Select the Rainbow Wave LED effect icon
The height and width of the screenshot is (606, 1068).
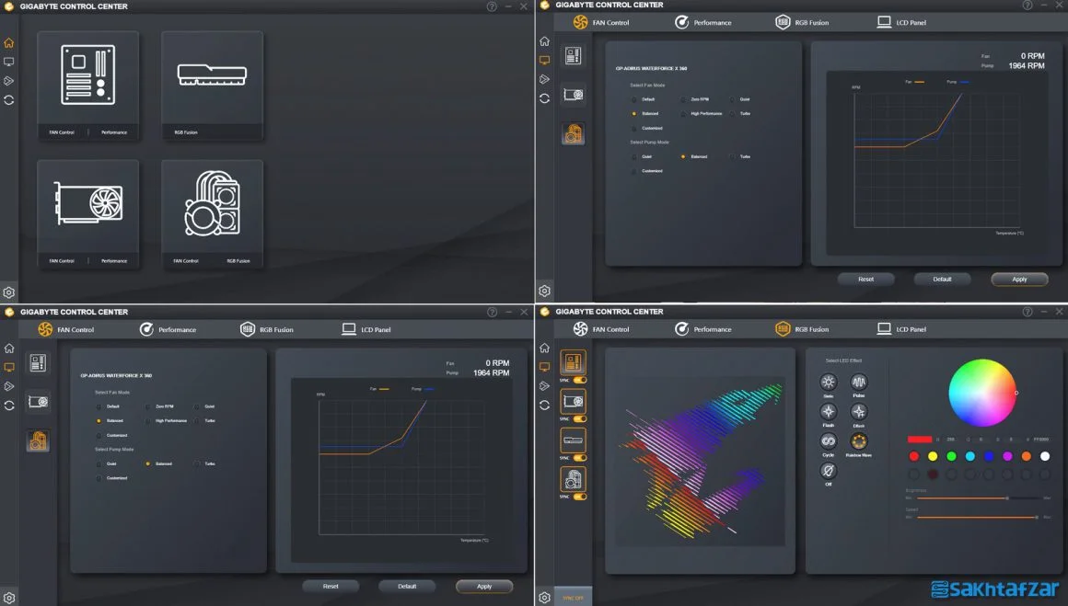coord(859,441)
